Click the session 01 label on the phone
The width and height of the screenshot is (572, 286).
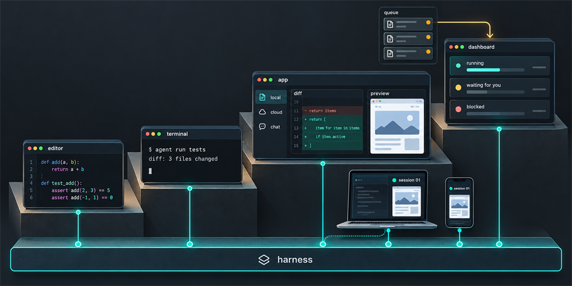pos(462,188)
